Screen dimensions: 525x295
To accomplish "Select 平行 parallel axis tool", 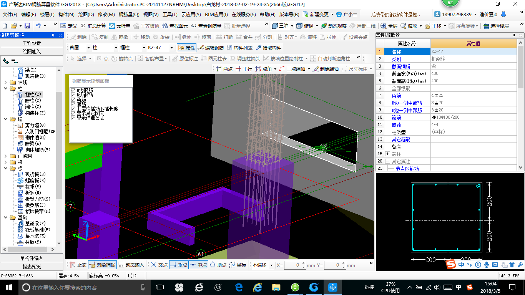I will (244, 69).
